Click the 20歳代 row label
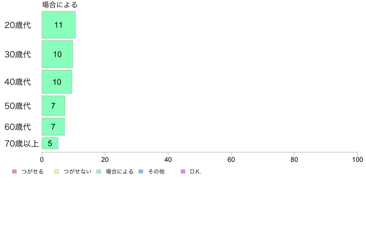The height and width of the screenshot is (227, 366). click(x=18, y=25)
